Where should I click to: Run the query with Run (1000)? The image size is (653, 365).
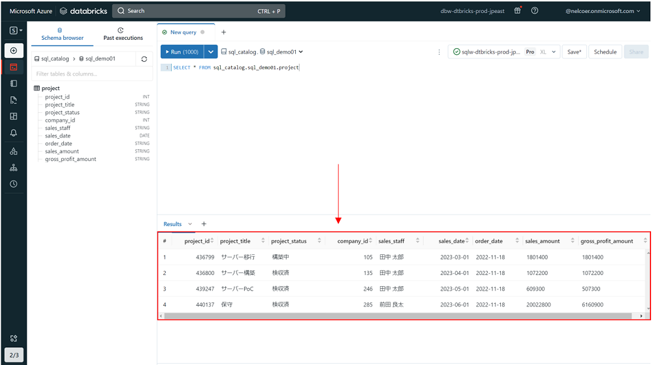point(182,52)
